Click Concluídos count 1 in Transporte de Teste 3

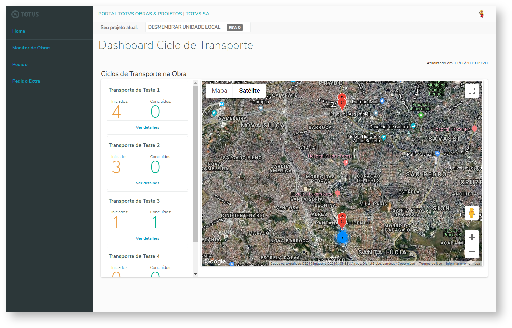(155, 222)
